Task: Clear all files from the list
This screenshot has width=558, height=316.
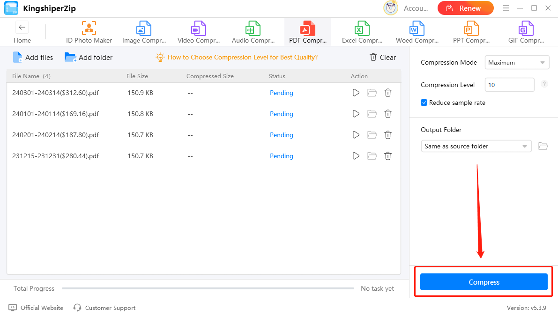Action: (383, 57)
